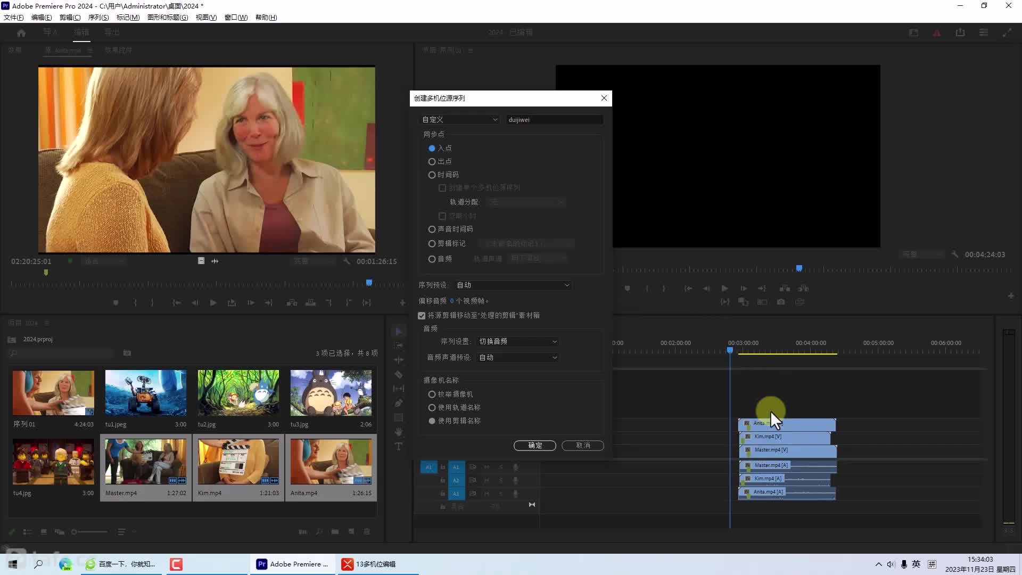Select the Hand tool

click(399, 432)
